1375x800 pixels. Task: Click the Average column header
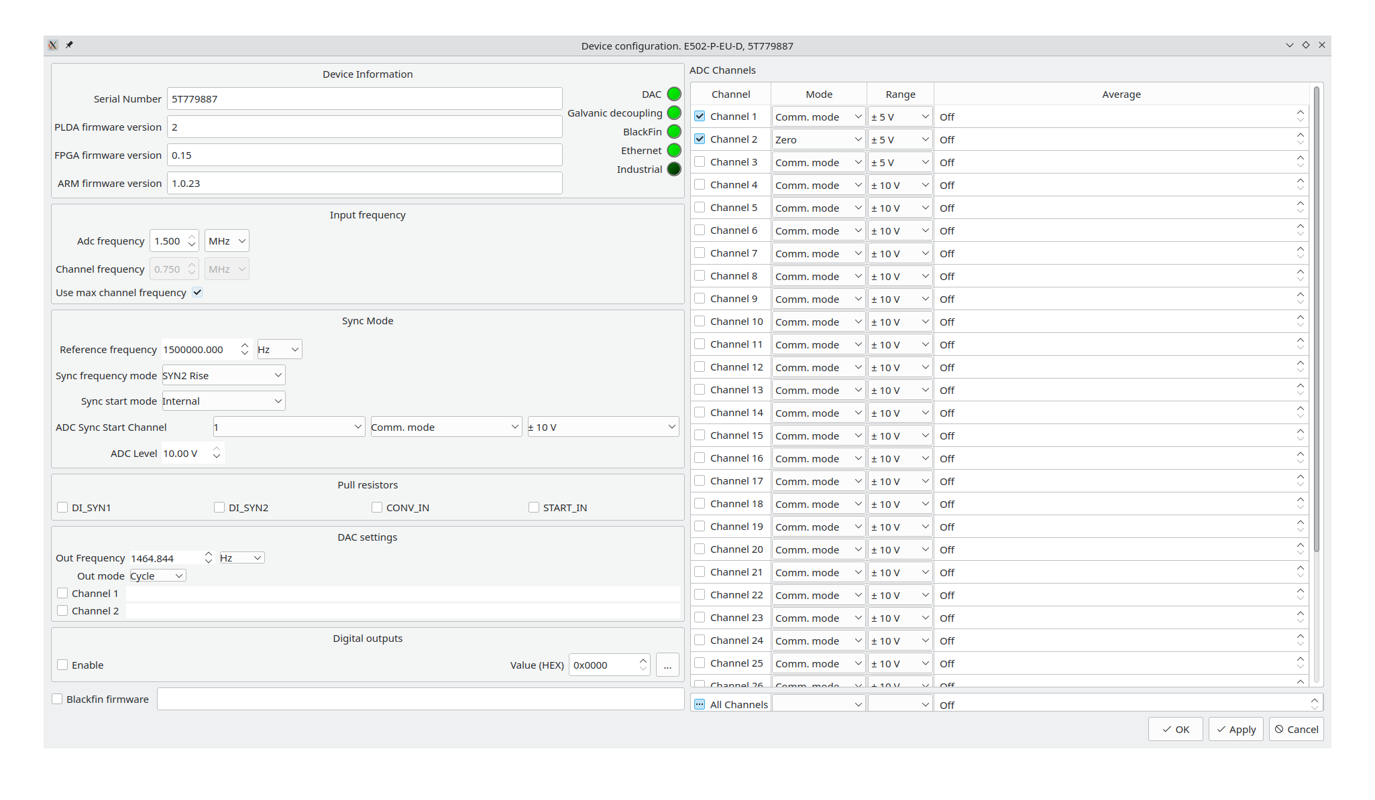pyautogui.click(x=1121, y=94)
